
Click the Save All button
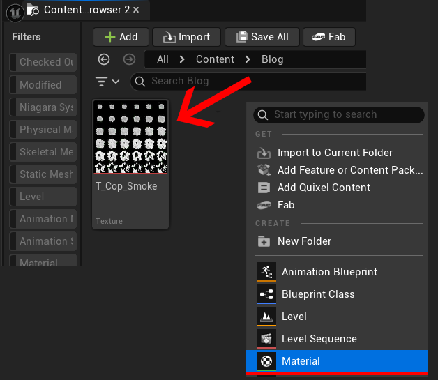(x=262, y=37)
